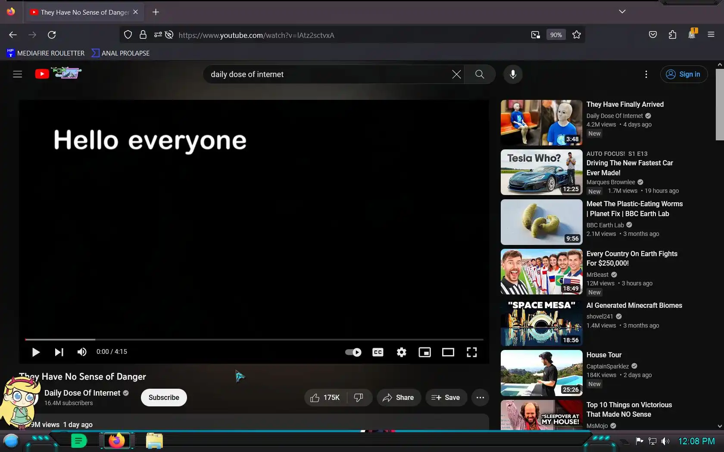Viewport: 724px width, 452px height.
Task: Open Tesla Who? video thumbnail
Action: [542, 172]
